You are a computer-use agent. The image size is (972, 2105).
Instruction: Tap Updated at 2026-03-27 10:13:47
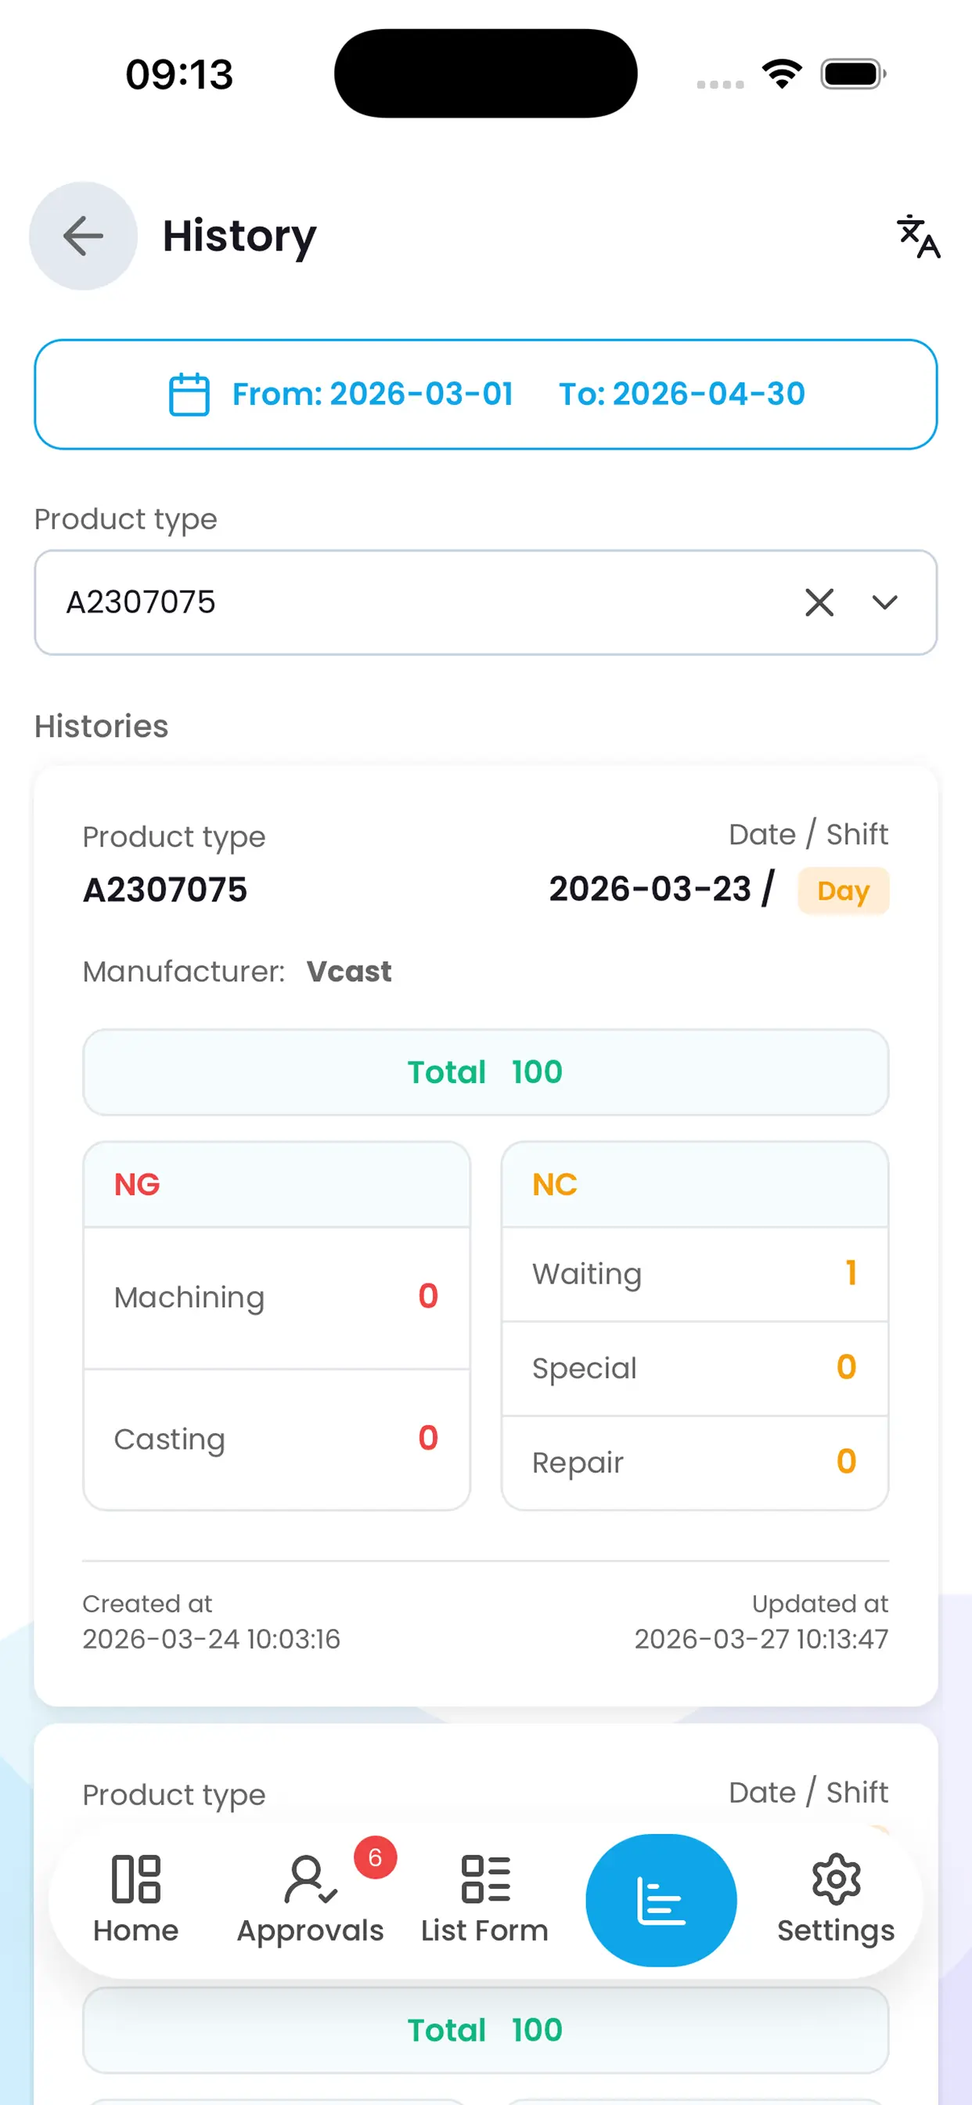(761, 1621)
